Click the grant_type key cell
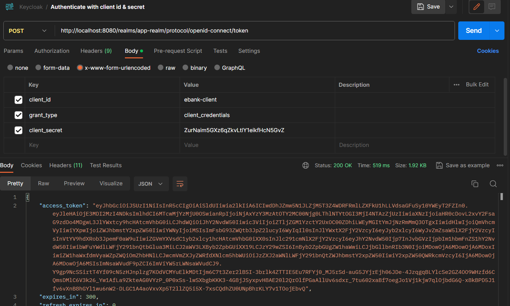 point(103,115)
